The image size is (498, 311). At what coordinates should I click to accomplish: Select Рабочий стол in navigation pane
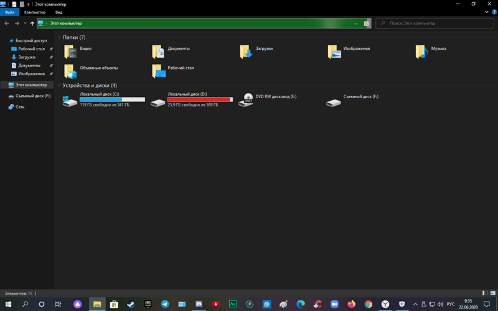28,49
